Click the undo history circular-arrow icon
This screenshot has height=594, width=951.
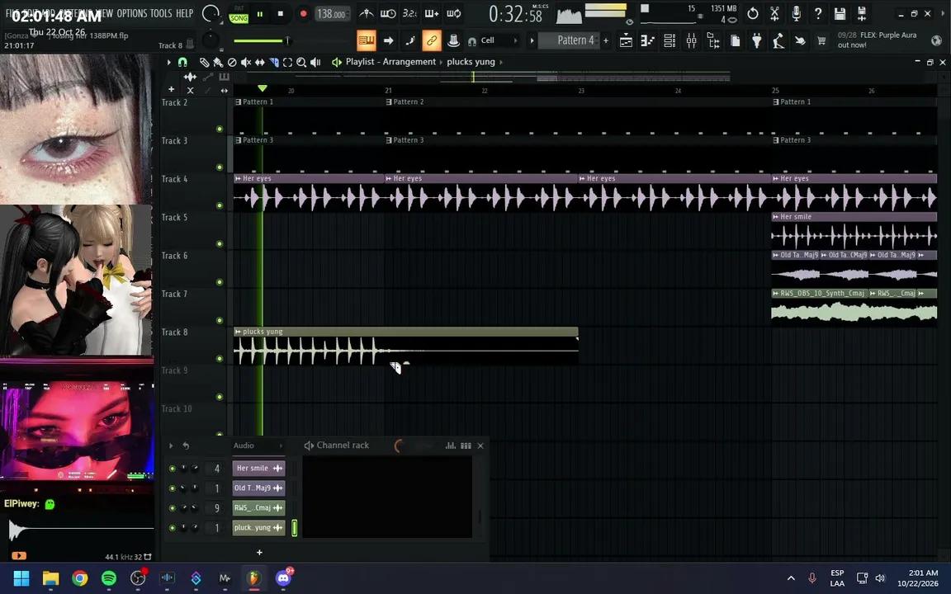(753, 13)
